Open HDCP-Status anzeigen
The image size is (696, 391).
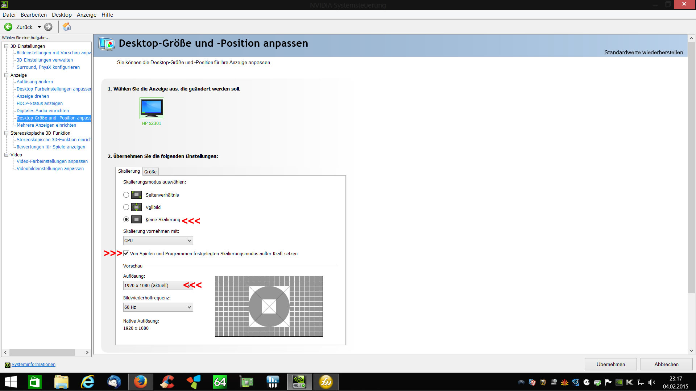point(40,104)
